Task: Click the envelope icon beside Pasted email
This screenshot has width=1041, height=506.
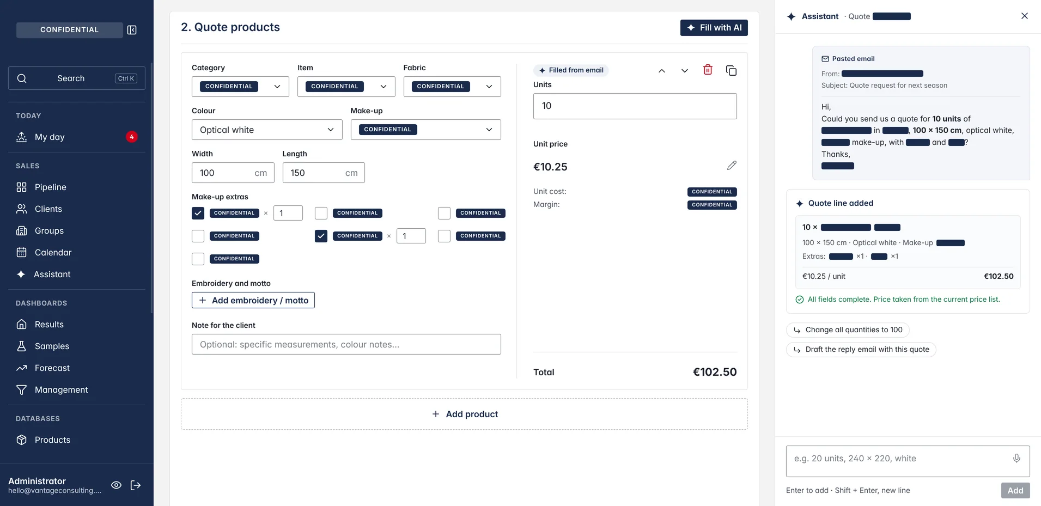Action: click(825, 59)
